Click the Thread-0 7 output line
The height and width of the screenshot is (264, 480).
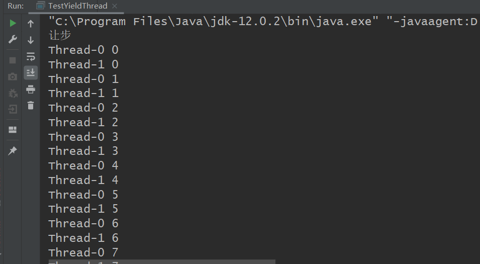[x=83, y=252]
